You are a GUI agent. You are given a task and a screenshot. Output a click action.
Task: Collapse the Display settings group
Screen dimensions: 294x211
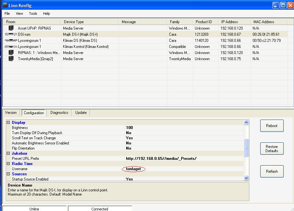8,123
